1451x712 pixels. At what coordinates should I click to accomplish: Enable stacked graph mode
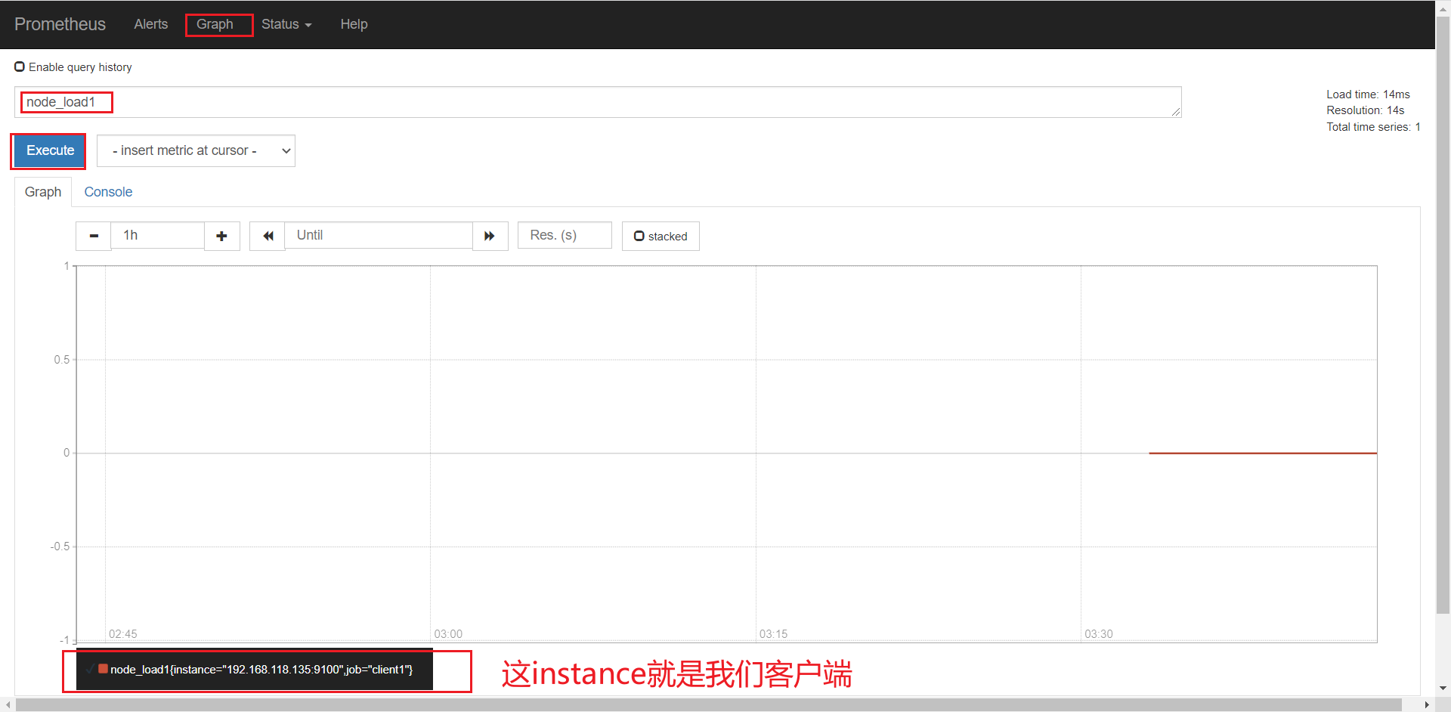click(639, 235)
